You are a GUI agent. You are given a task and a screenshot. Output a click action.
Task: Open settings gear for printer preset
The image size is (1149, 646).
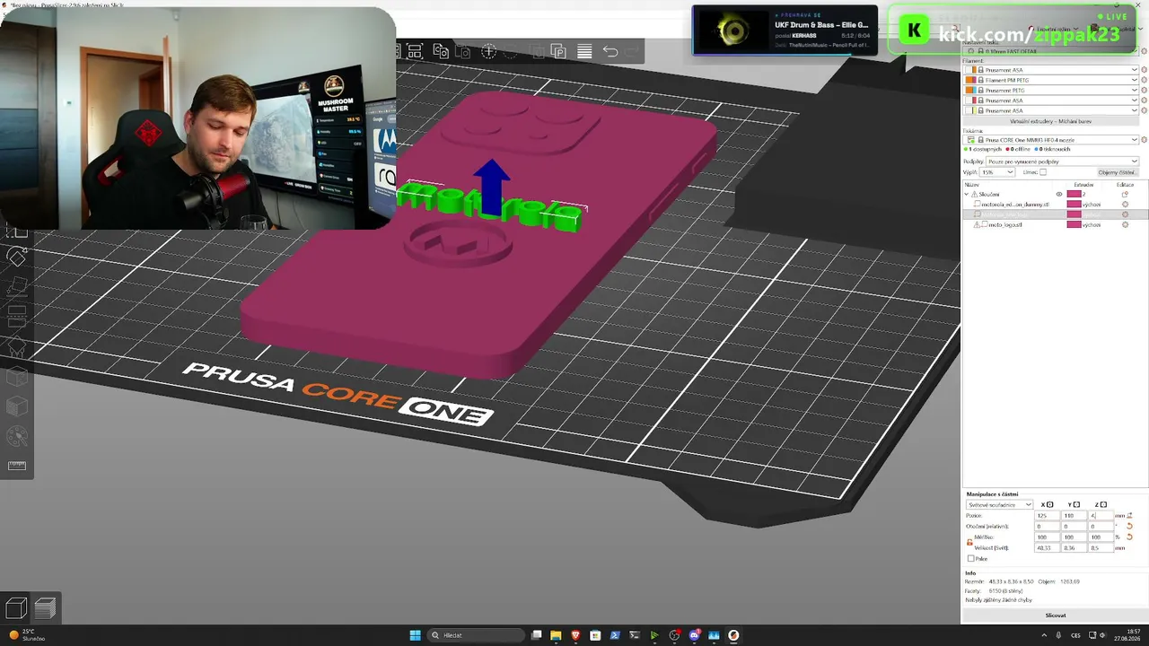point(1144,140)
